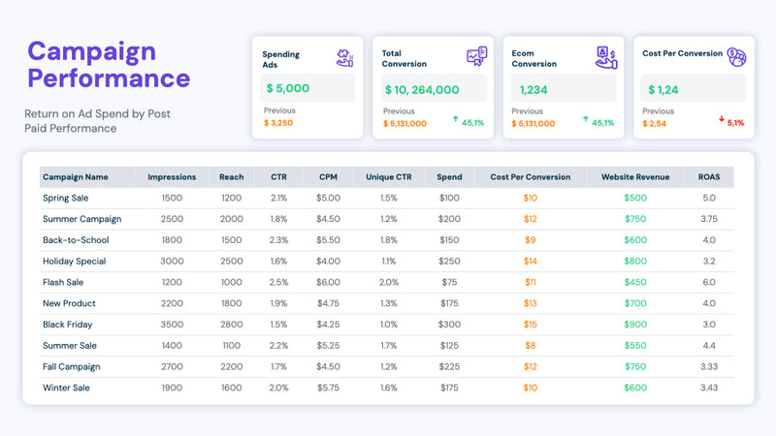Select the $ 5,000 spending value
Viewport: 776px width, 436px height.
pyautogui.click(x=287, y=88)
